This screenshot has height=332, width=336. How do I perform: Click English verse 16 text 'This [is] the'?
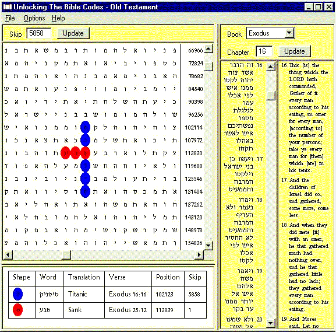pos(305,65)
